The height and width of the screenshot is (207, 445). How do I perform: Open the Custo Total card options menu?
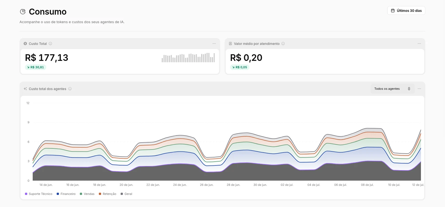click(214, 43)
